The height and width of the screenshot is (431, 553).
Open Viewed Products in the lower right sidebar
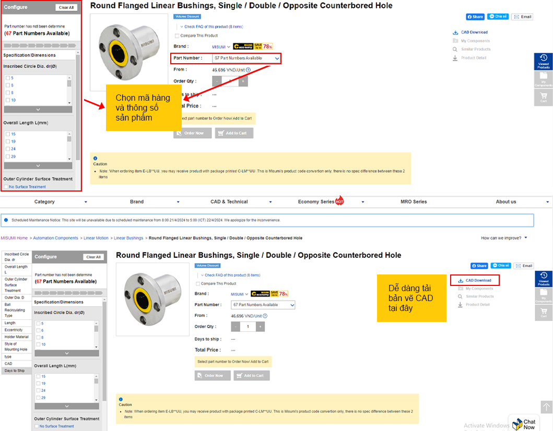543,279
